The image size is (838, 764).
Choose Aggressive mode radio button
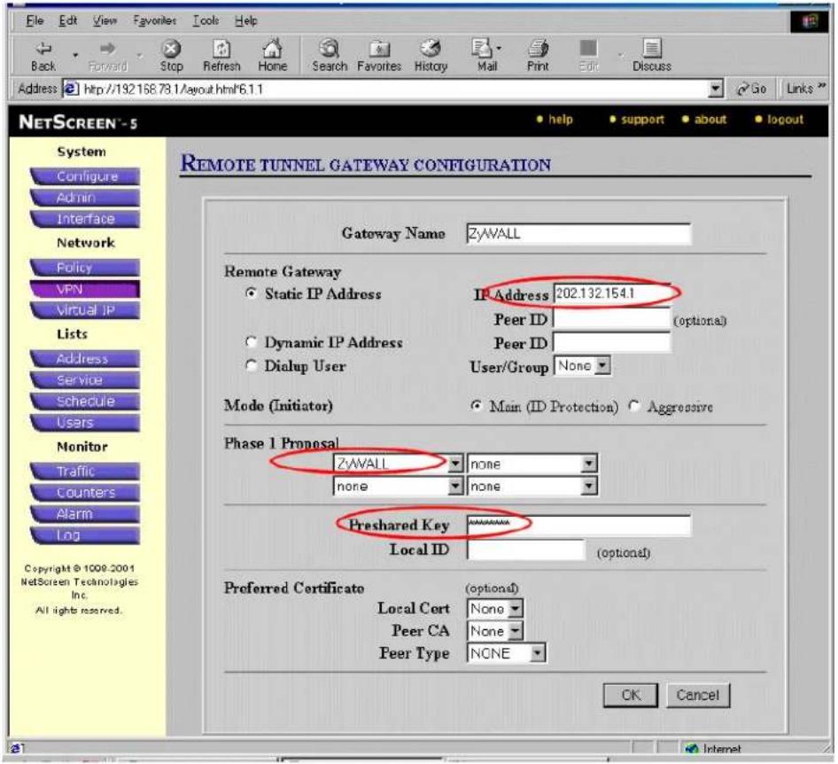coord(634,406)
